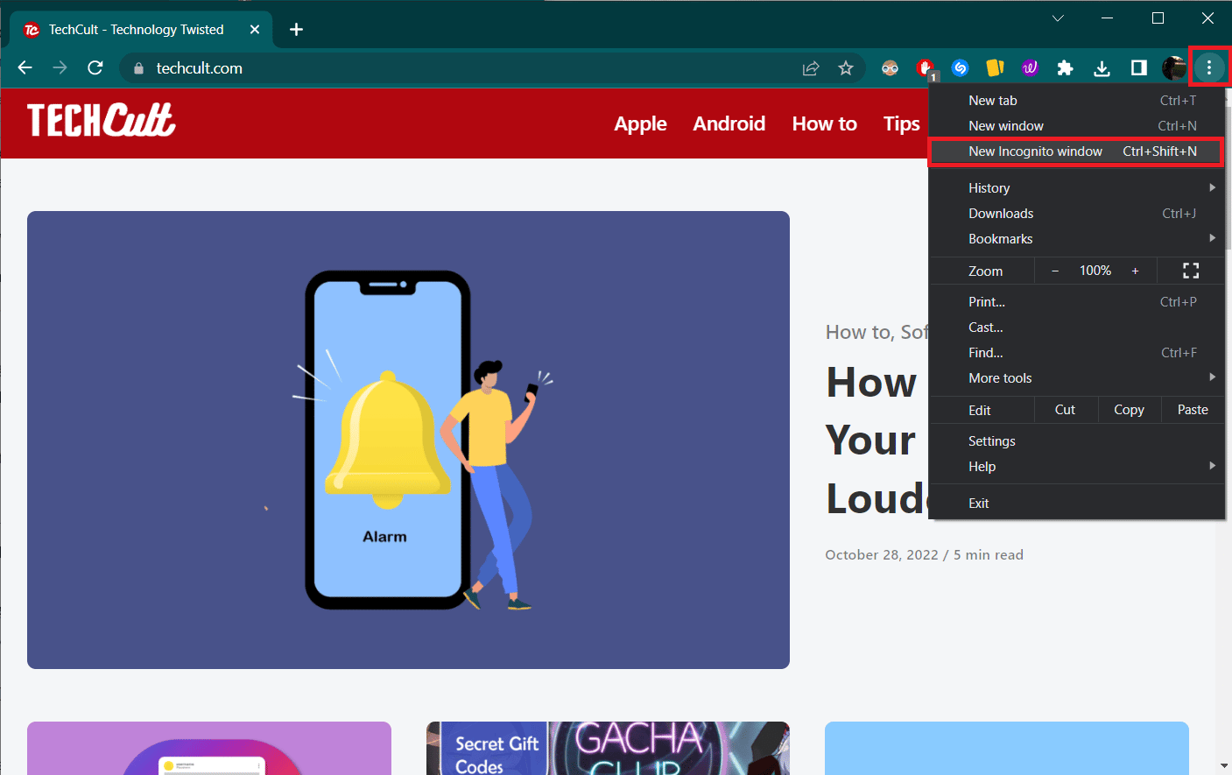Open the Downloads icon in the toolbar
Screen dimensions: 1232x775
pos(1101,67)
